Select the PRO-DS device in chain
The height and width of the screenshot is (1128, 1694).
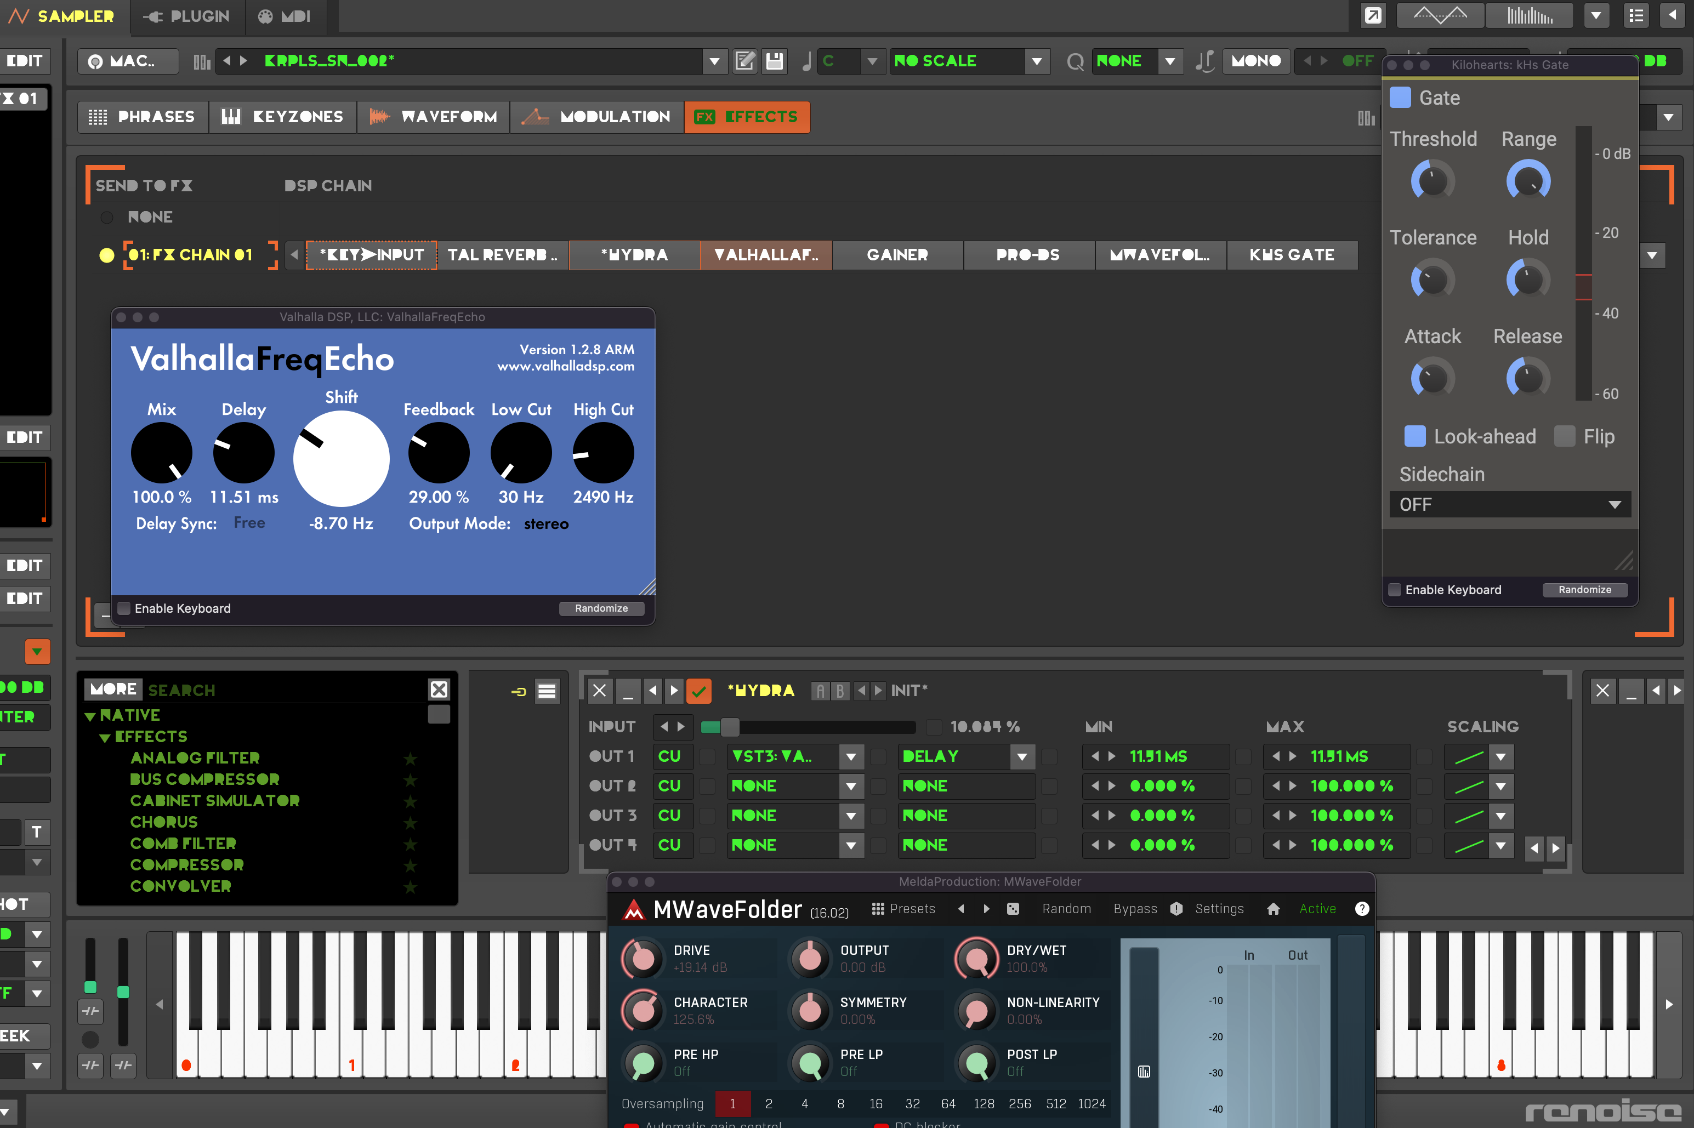pyautogui.click(x=1028, y=255)
